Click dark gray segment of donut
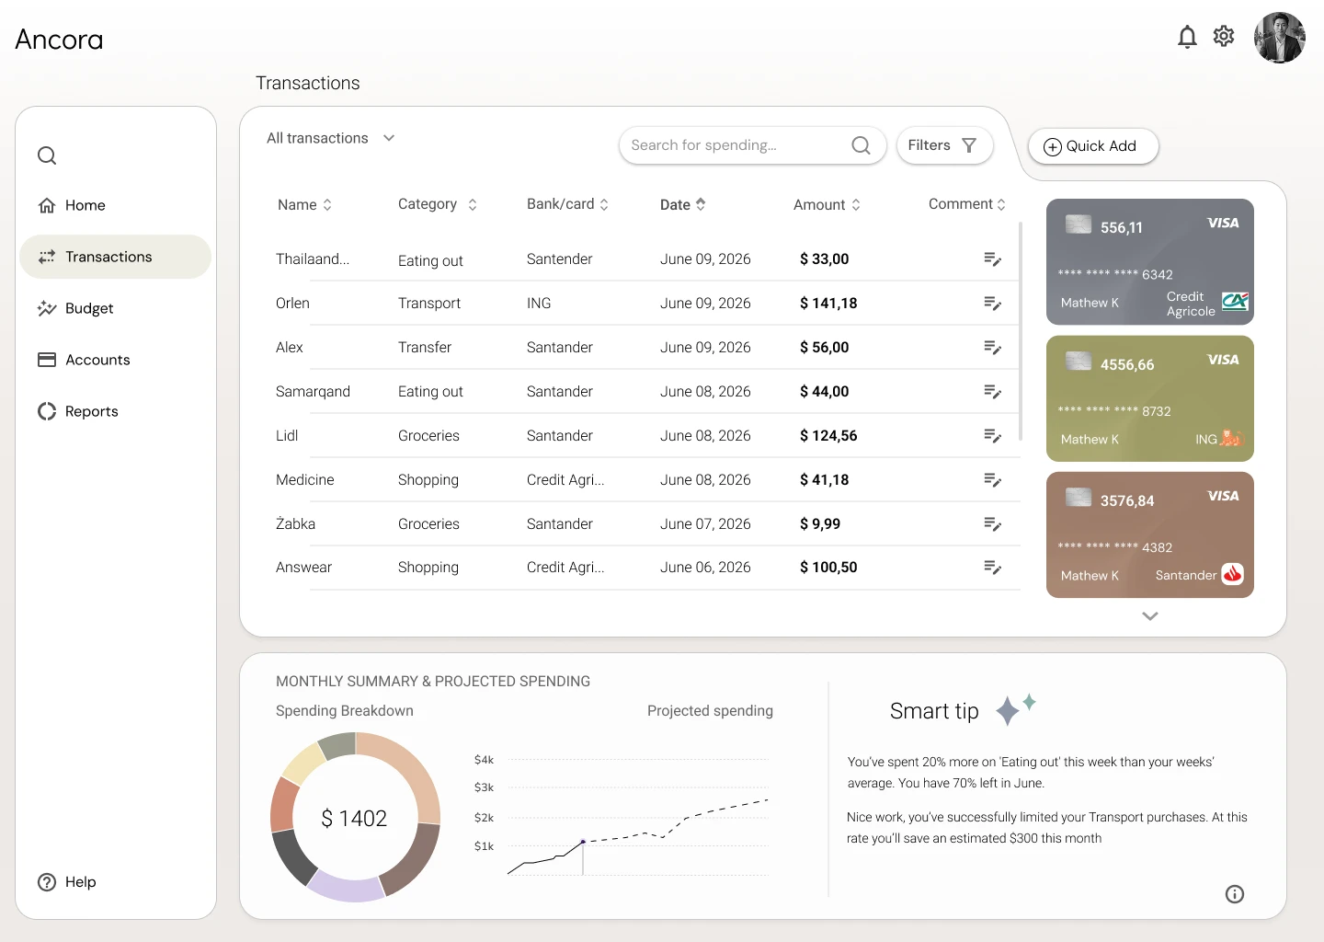The height and width of the screenshot is (942, 1324). pyautogui.click(x=292, y=857)
